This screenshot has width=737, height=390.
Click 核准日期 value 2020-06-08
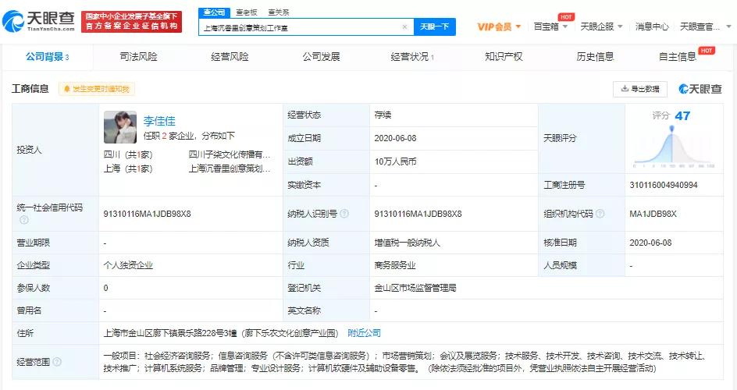coord(650,243)
